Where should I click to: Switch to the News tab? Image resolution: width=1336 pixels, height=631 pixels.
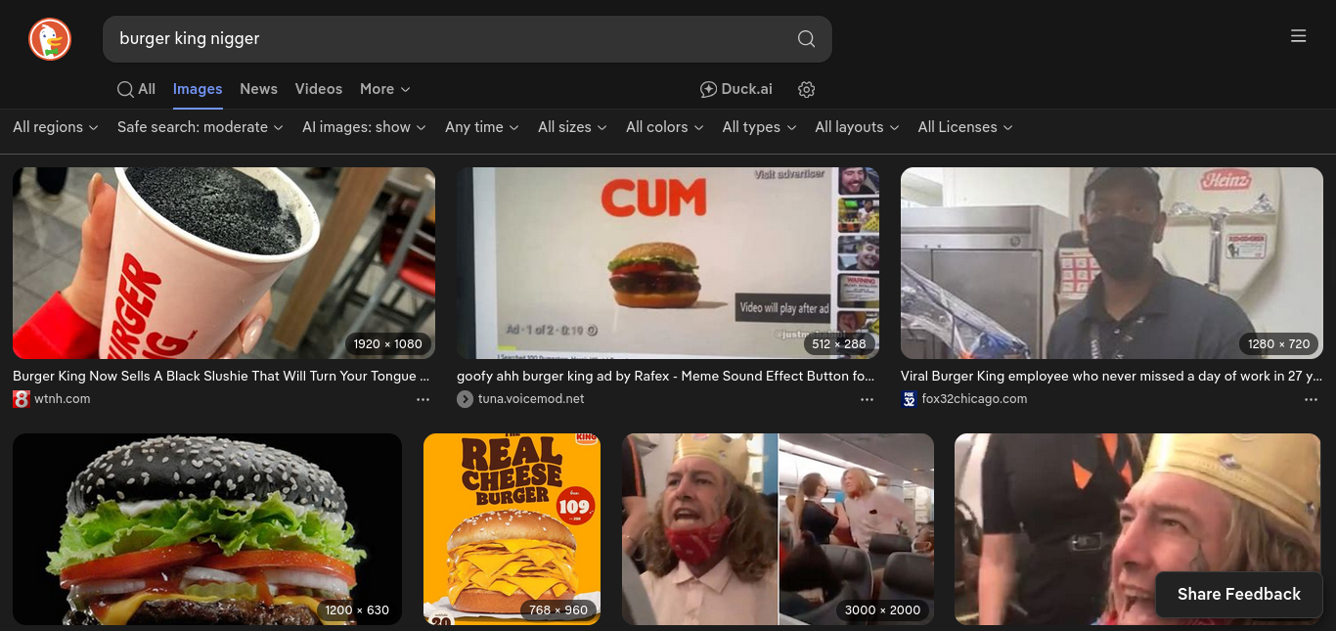click(x=258, y=89)
